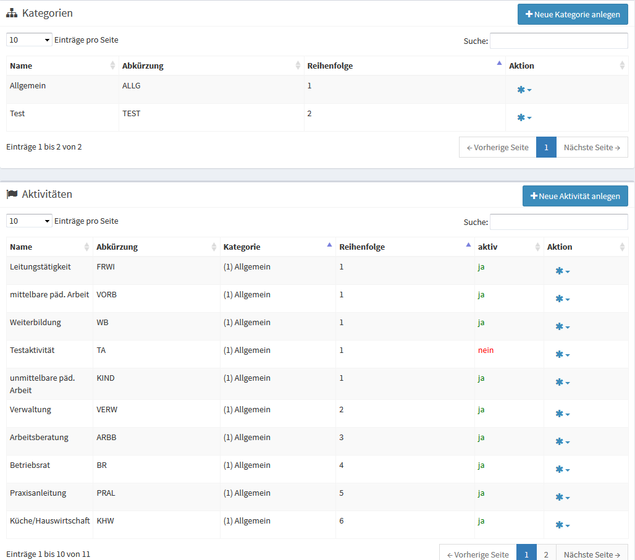Click Neue Aktivität anlegen button
The width and height of the screenshot is (635, 560).
575,196
